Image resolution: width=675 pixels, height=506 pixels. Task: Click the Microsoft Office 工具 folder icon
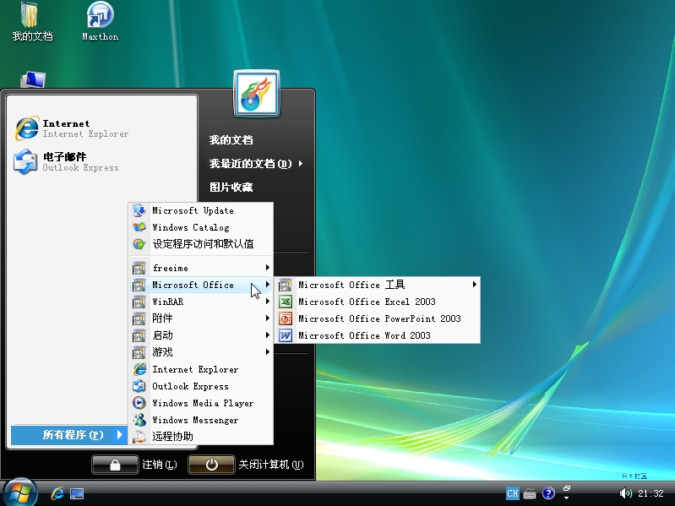click(x=285, y=285)
